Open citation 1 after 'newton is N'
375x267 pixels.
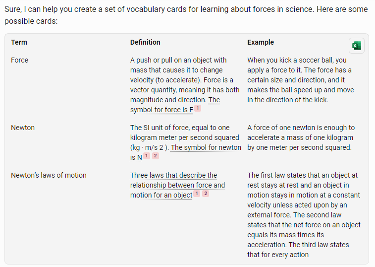(x=147, y=156)
